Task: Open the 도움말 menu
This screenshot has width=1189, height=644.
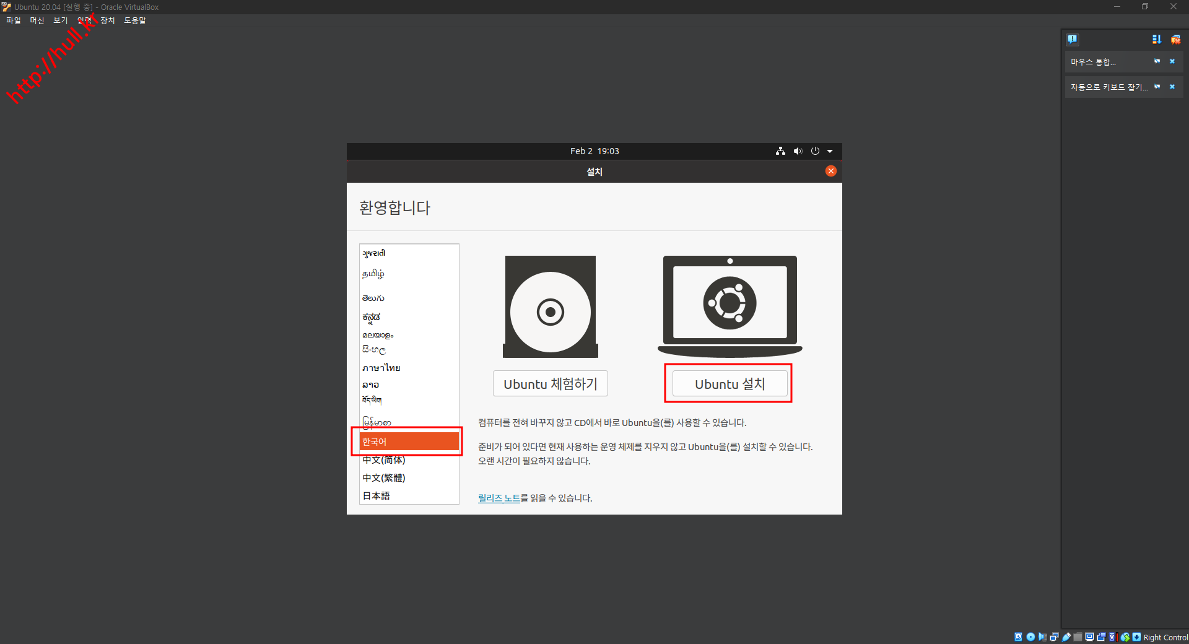Action: point(135,20)
